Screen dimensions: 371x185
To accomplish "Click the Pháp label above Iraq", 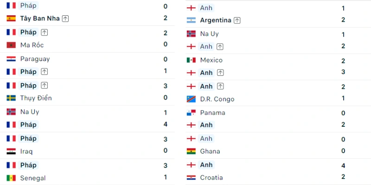I will click(x=28, y=138).
